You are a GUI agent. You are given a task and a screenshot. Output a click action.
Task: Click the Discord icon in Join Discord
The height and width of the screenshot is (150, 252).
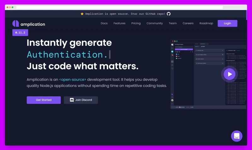[72, 100]
